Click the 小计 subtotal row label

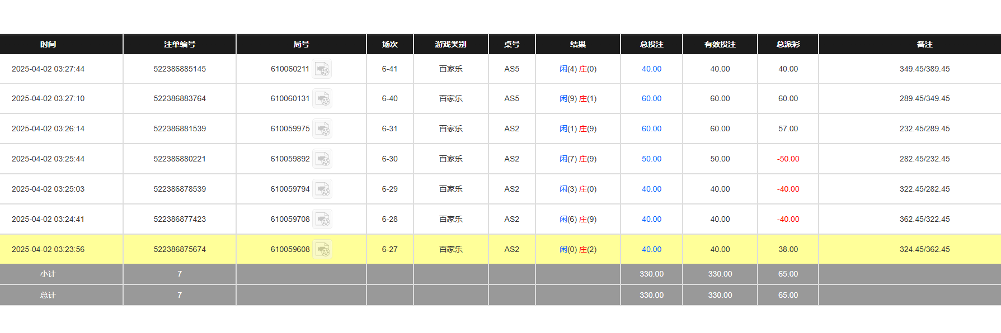pos(48,274)
